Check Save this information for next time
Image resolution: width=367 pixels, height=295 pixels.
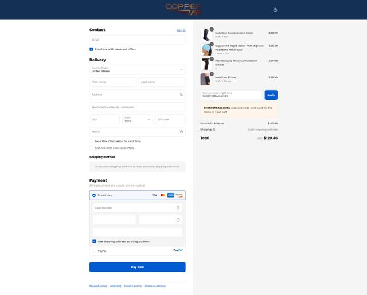(x=91, y=141)
